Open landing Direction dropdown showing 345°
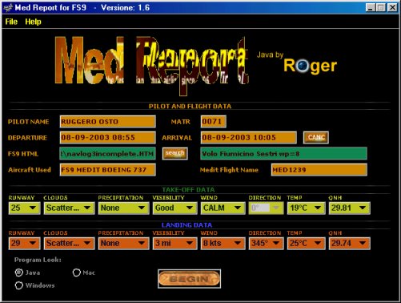This screenshot has height=303, width=401. click(266, 244)
